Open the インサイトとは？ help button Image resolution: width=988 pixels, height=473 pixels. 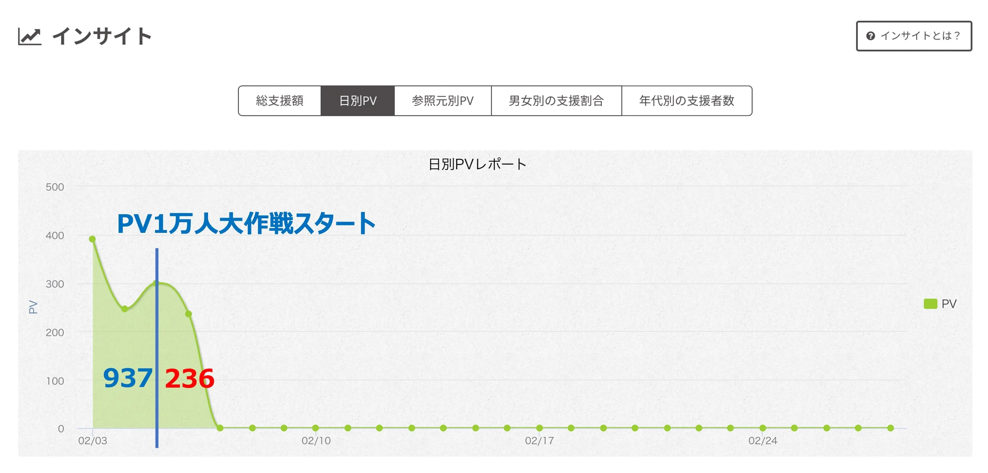coord(914,36)
